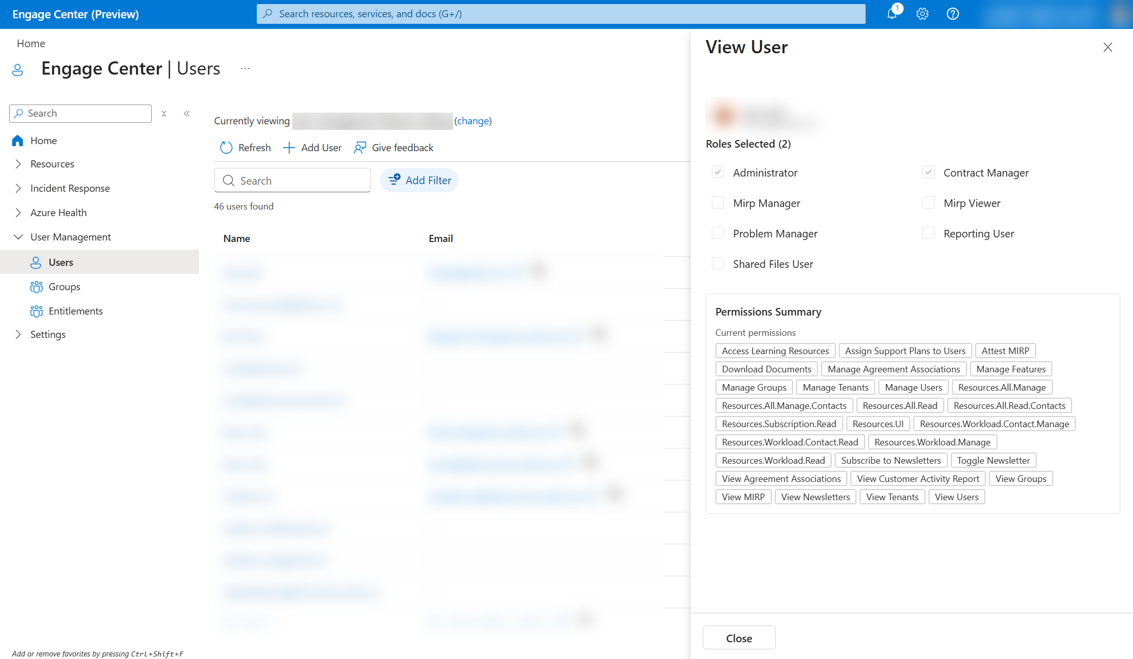
Task: Click the Refresh circular arrow icon
Action: tap(226, 148)
